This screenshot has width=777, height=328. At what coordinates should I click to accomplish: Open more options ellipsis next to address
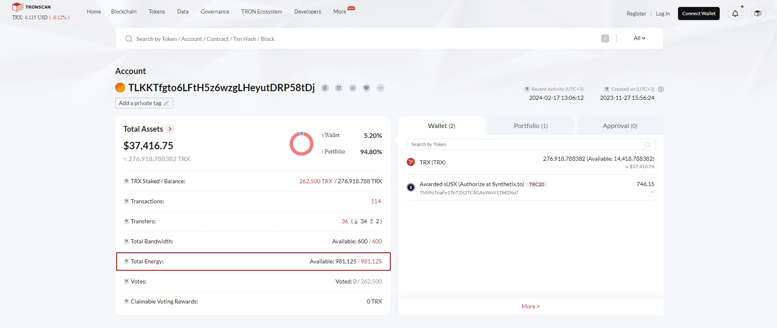pyautogui.click(x=381, y=88)
